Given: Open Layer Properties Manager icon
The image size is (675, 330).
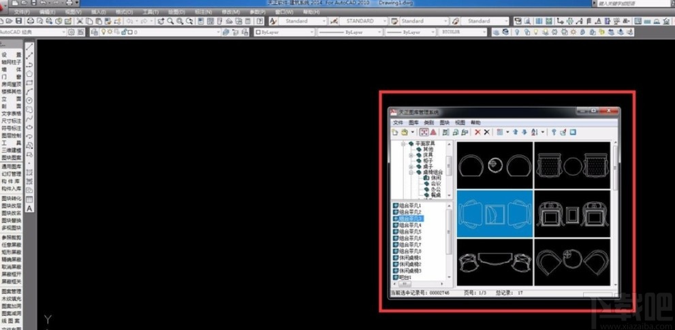Looking at the screenshot, I should point(94,32).
